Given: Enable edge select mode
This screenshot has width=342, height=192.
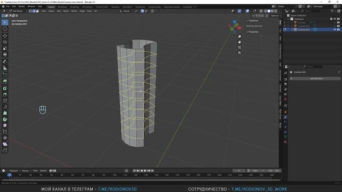Looking at the screenshot, I should pyautogui.click(x=34, y=11).
